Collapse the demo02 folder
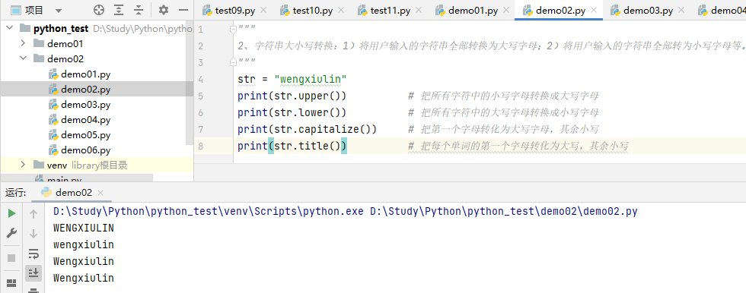The width and height of the screenshot is (746, 293). coord(23,58)
